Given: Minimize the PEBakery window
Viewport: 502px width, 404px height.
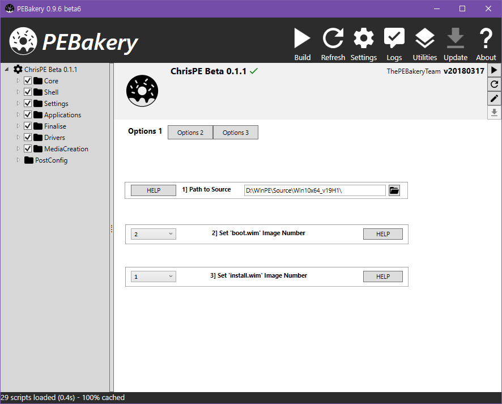Looking at the screenshot, I should coord(437,8).
